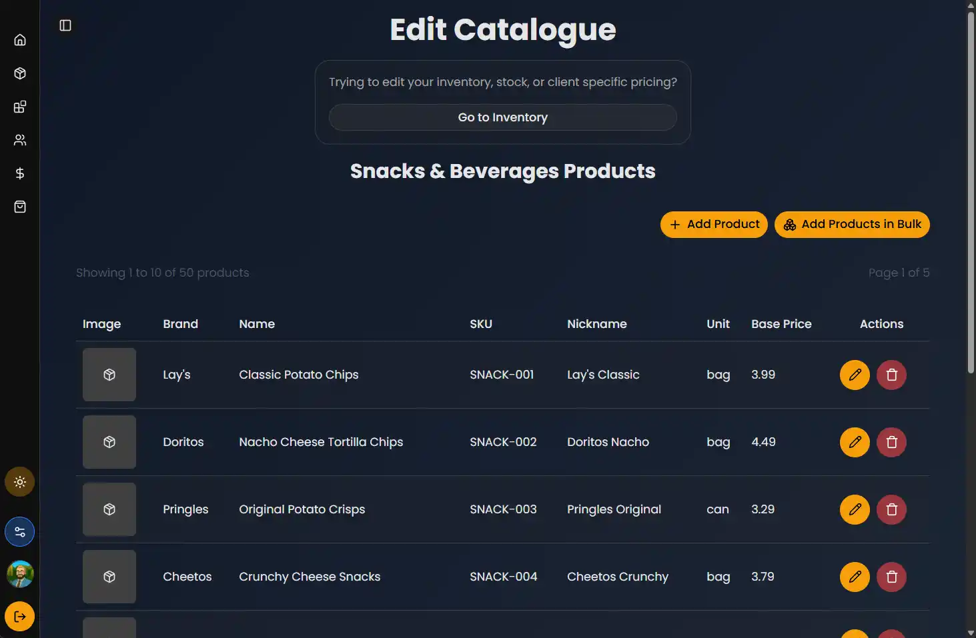Image resolution: width=976 pixels, height=638 pixels.
Task: Click Cheetos product image placeholder
Action: coord(109,577)
